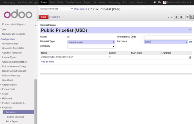Click the red Save button
Screen dimensions: 194x124
[43, 17]
